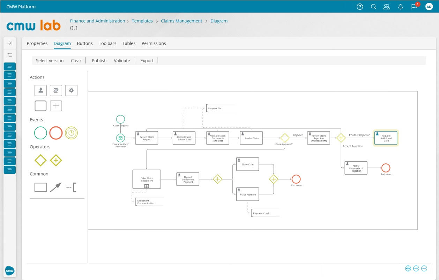The width and height of the screenshot is (439, 280).
Task: Switch to the Permissions tab
Action: (x=154, y=43)
